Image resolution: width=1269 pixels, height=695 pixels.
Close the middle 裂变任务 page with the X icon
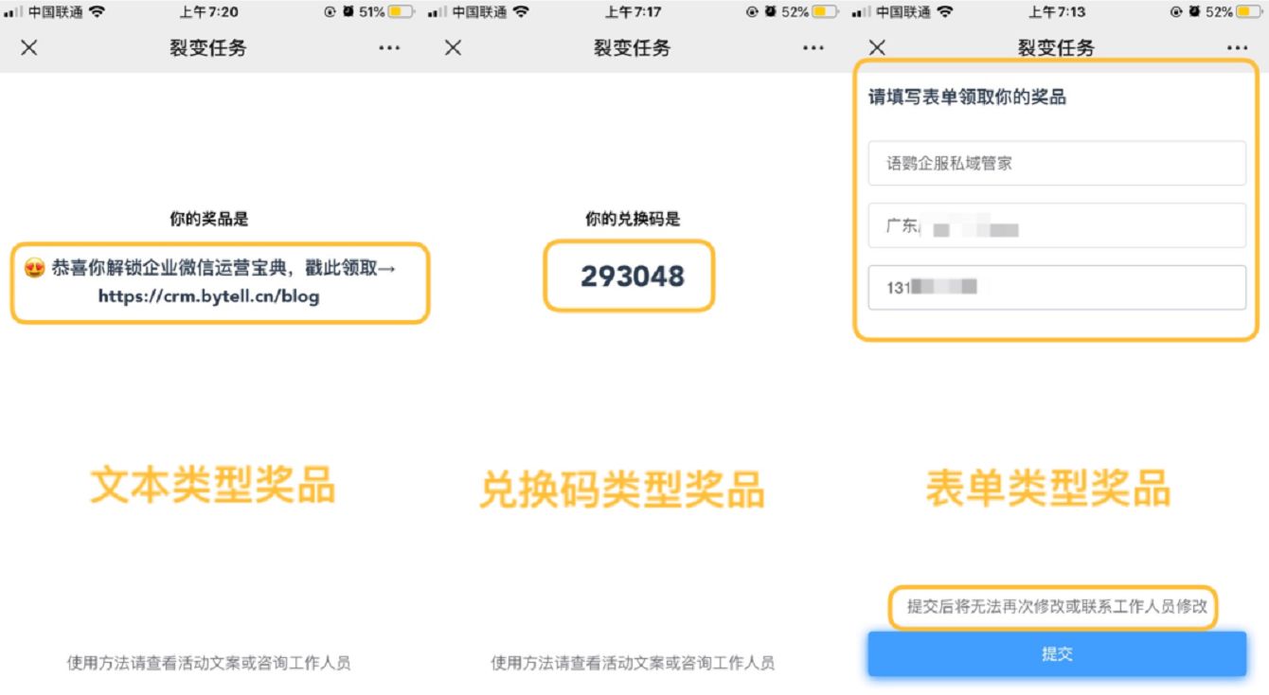coord(453,47)
